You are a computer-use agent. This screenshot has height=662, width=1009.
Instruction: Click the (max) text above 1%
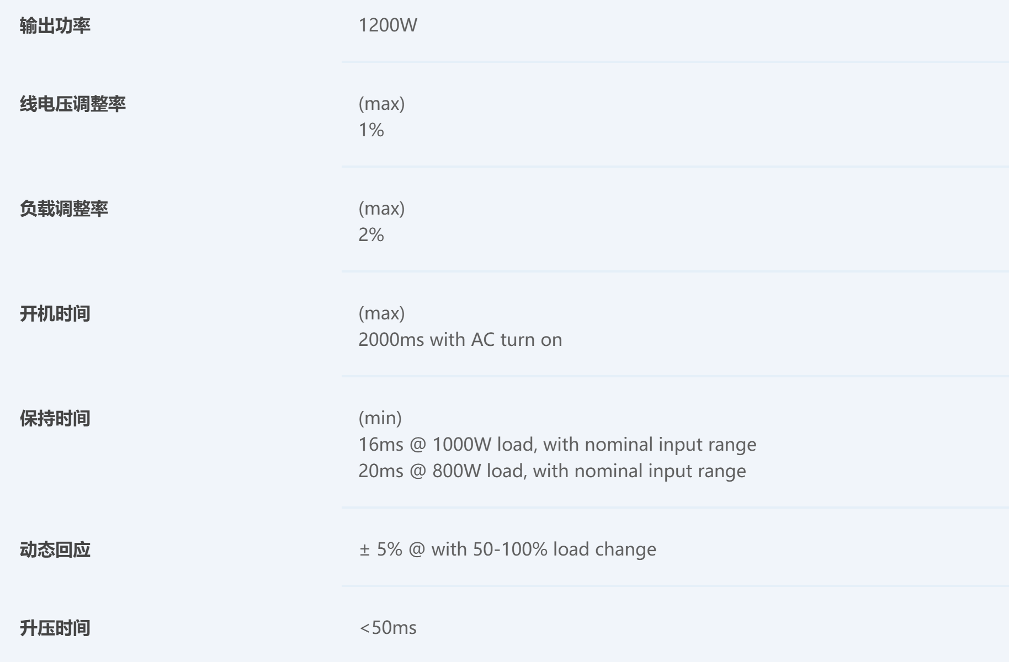[x=381, y=104]
